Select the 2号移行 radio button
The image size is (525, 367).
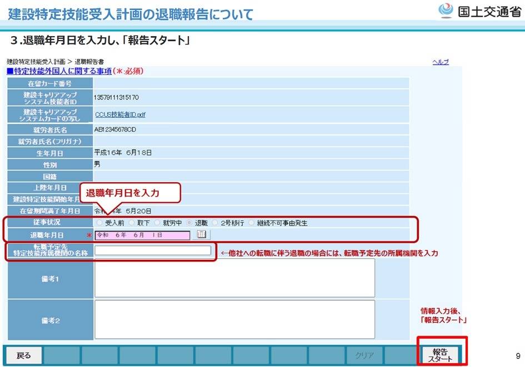(216, 223)
